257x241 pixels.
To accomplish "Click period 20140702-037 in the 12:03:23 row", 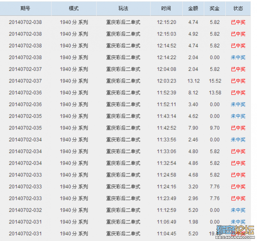I will (x=25, y=81).
